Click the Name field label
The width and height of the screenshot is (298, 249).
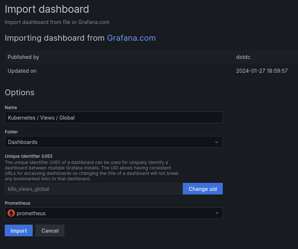pos(11,107)
